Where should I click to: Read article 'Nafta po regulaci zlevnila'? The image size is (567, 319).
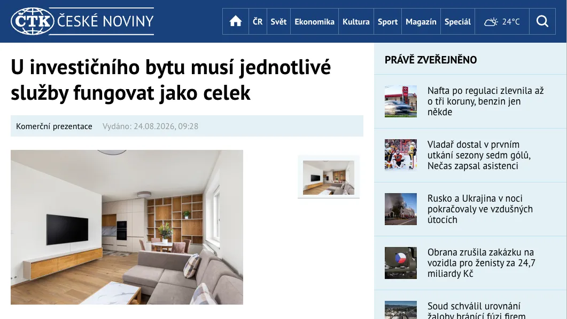485,101
